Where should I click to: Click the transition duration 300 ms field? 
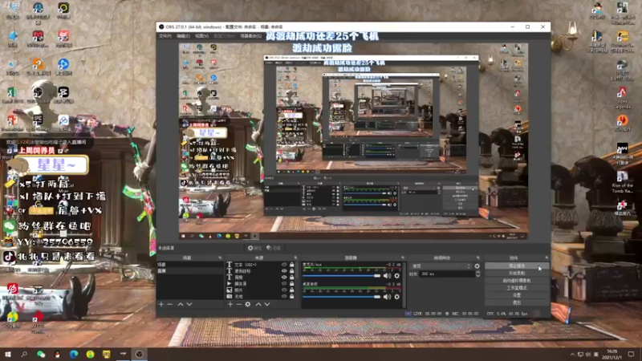click(x=446, y=274)
